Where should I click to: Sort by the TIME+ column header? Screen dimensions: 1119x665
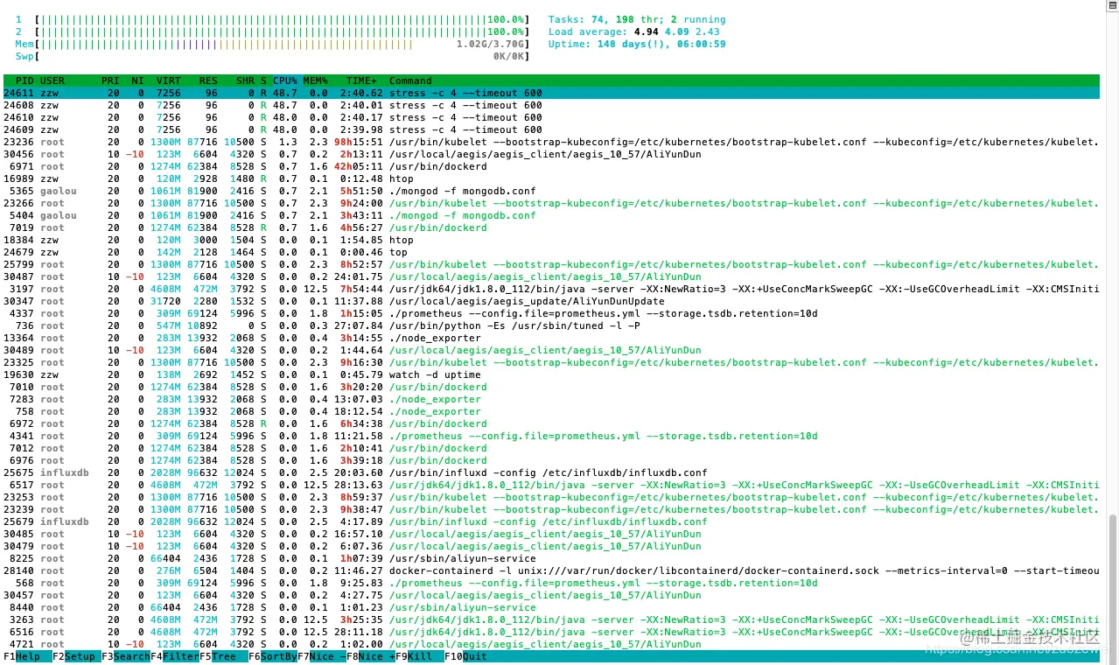(x=361, y=80)
